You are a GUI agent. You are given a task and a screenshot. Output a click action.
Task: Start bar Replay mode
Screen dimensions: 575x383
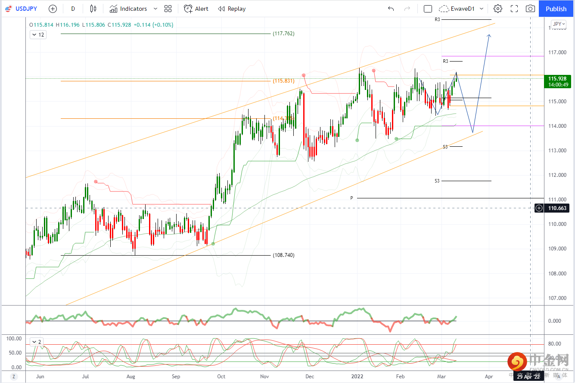[x=232, y=9]
